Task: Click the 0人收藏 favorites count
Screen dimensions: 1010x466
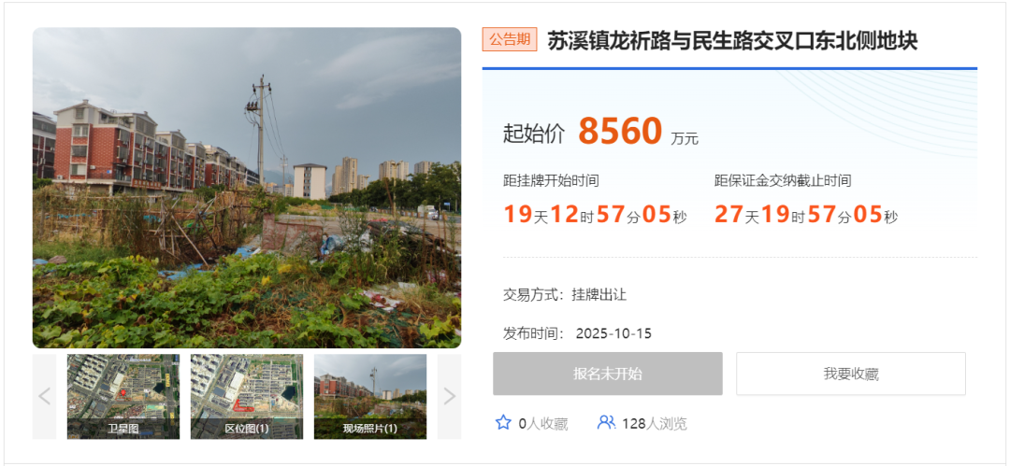Action: (543, 424)
